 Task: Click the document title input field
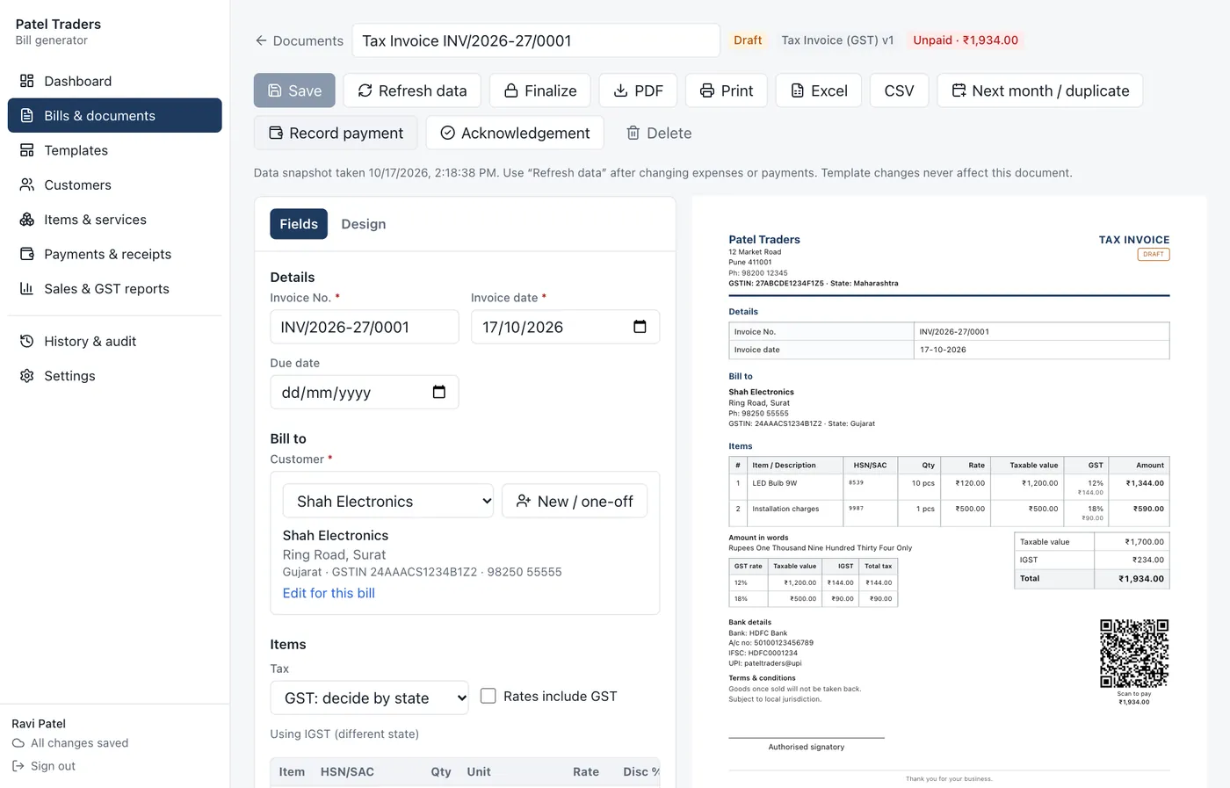(x=536, y=40)
